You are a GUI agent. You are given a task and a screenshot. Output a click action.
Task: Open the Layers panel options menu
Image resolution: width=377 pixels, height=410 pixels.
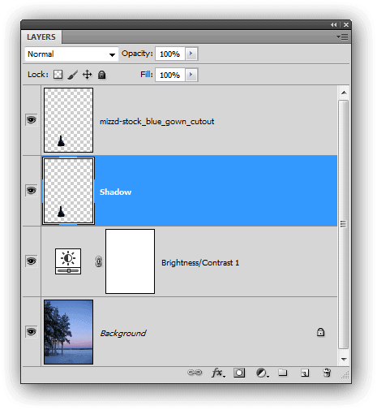click(x=342, y=37)
